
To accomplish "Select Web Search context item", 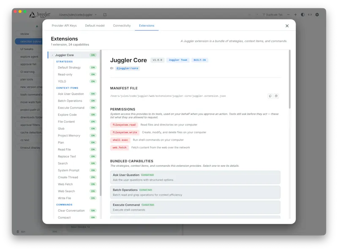I will click(66, 191).
